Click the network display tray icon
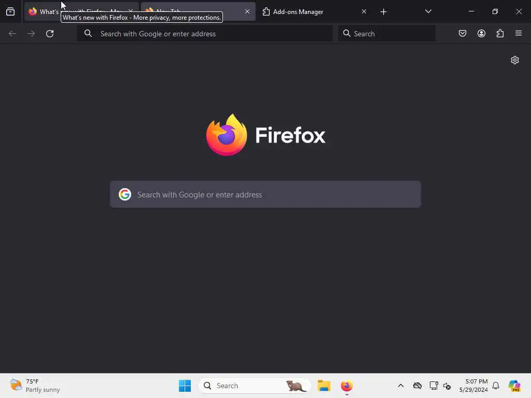Image resolution: width=531 pixels, height=398 pixels. 434,386
